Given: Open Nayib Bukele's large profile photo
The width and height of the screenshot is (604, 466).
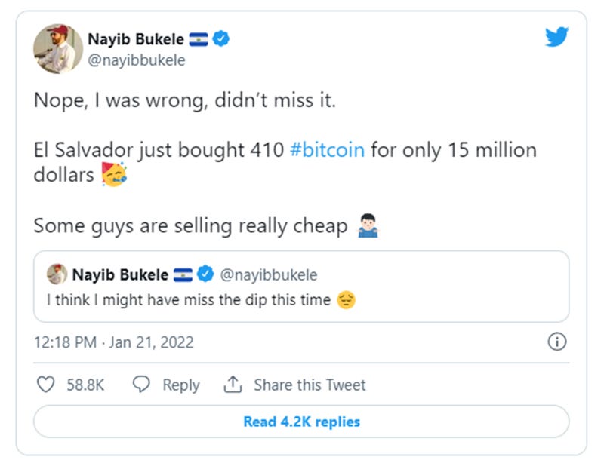Looking at the screenshot, I should click(58, 49).
